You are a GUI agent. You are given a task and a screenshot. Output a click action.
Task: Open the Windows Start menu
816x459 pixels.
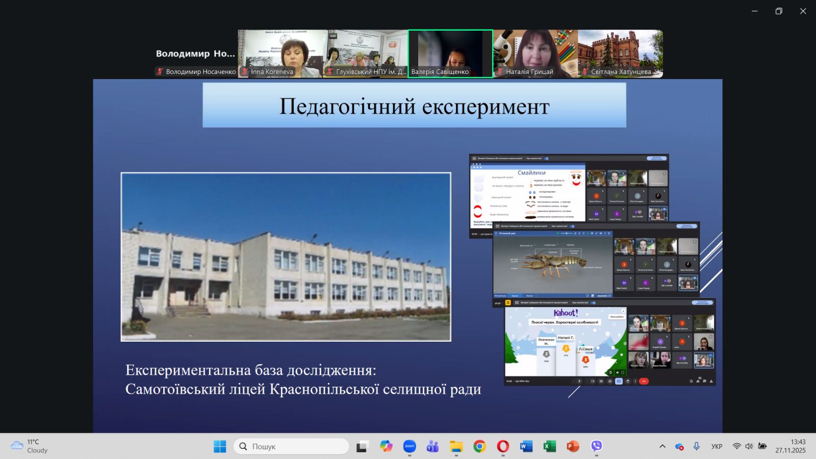click(x=220, y=446)
